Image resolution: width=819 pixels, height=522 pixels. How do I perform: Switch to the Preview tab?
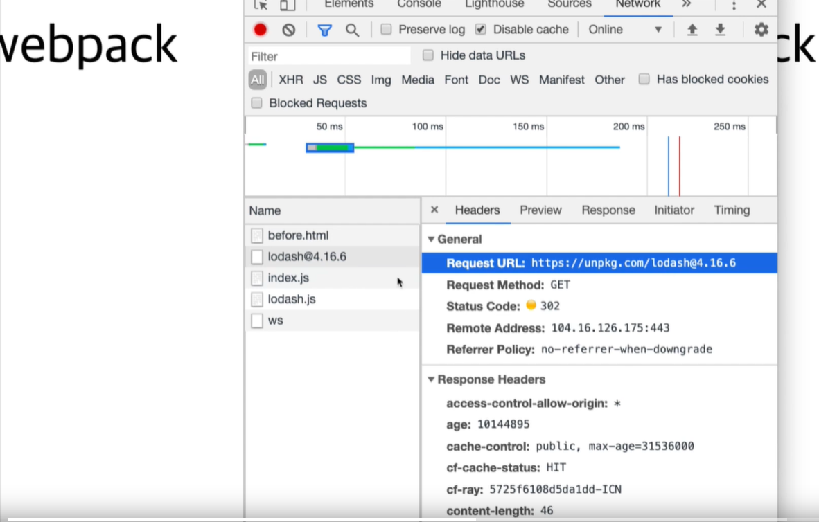540,210
